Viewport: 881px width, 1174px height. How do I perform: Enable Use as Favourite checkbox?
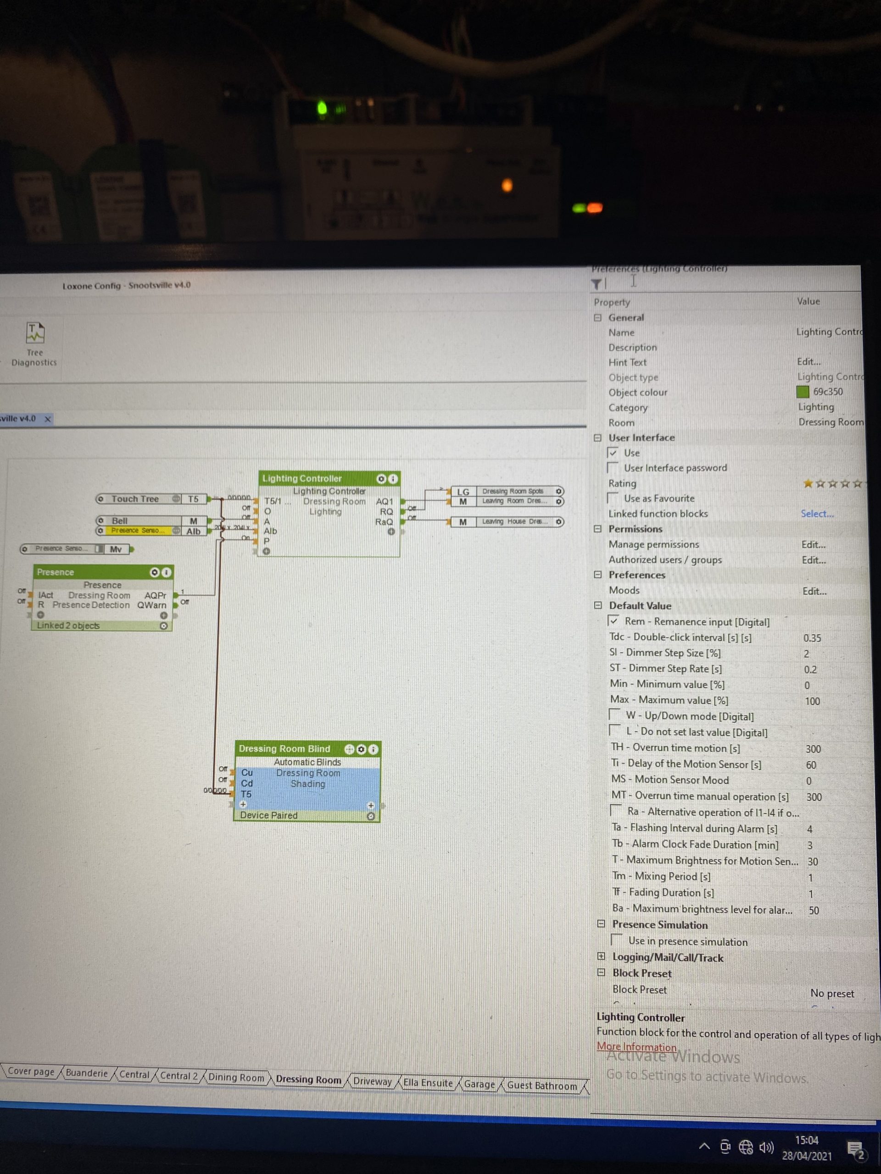point(613,498)
